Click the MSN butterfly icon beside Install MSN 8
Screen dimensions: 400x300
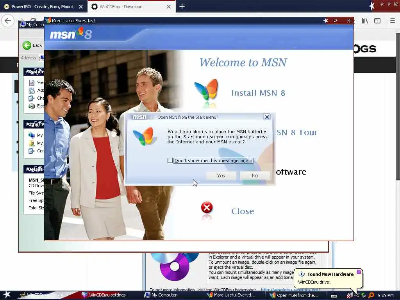click(x=206, y=90)
